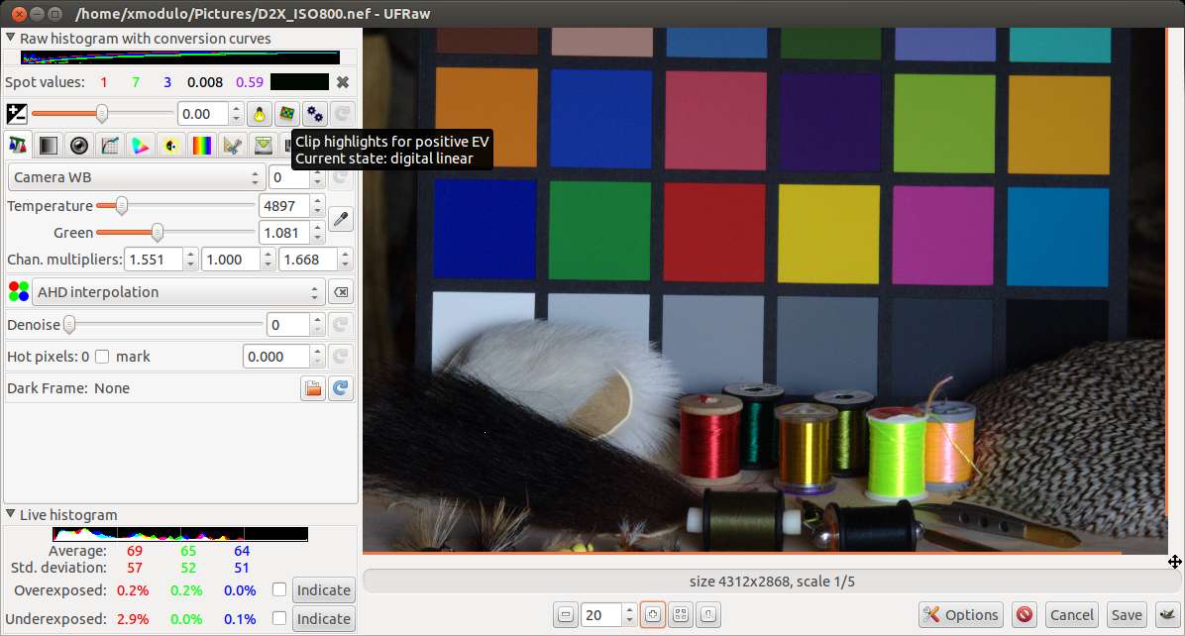Click the raw histogram strip
1185x636 pixels.
pos(180,57)
